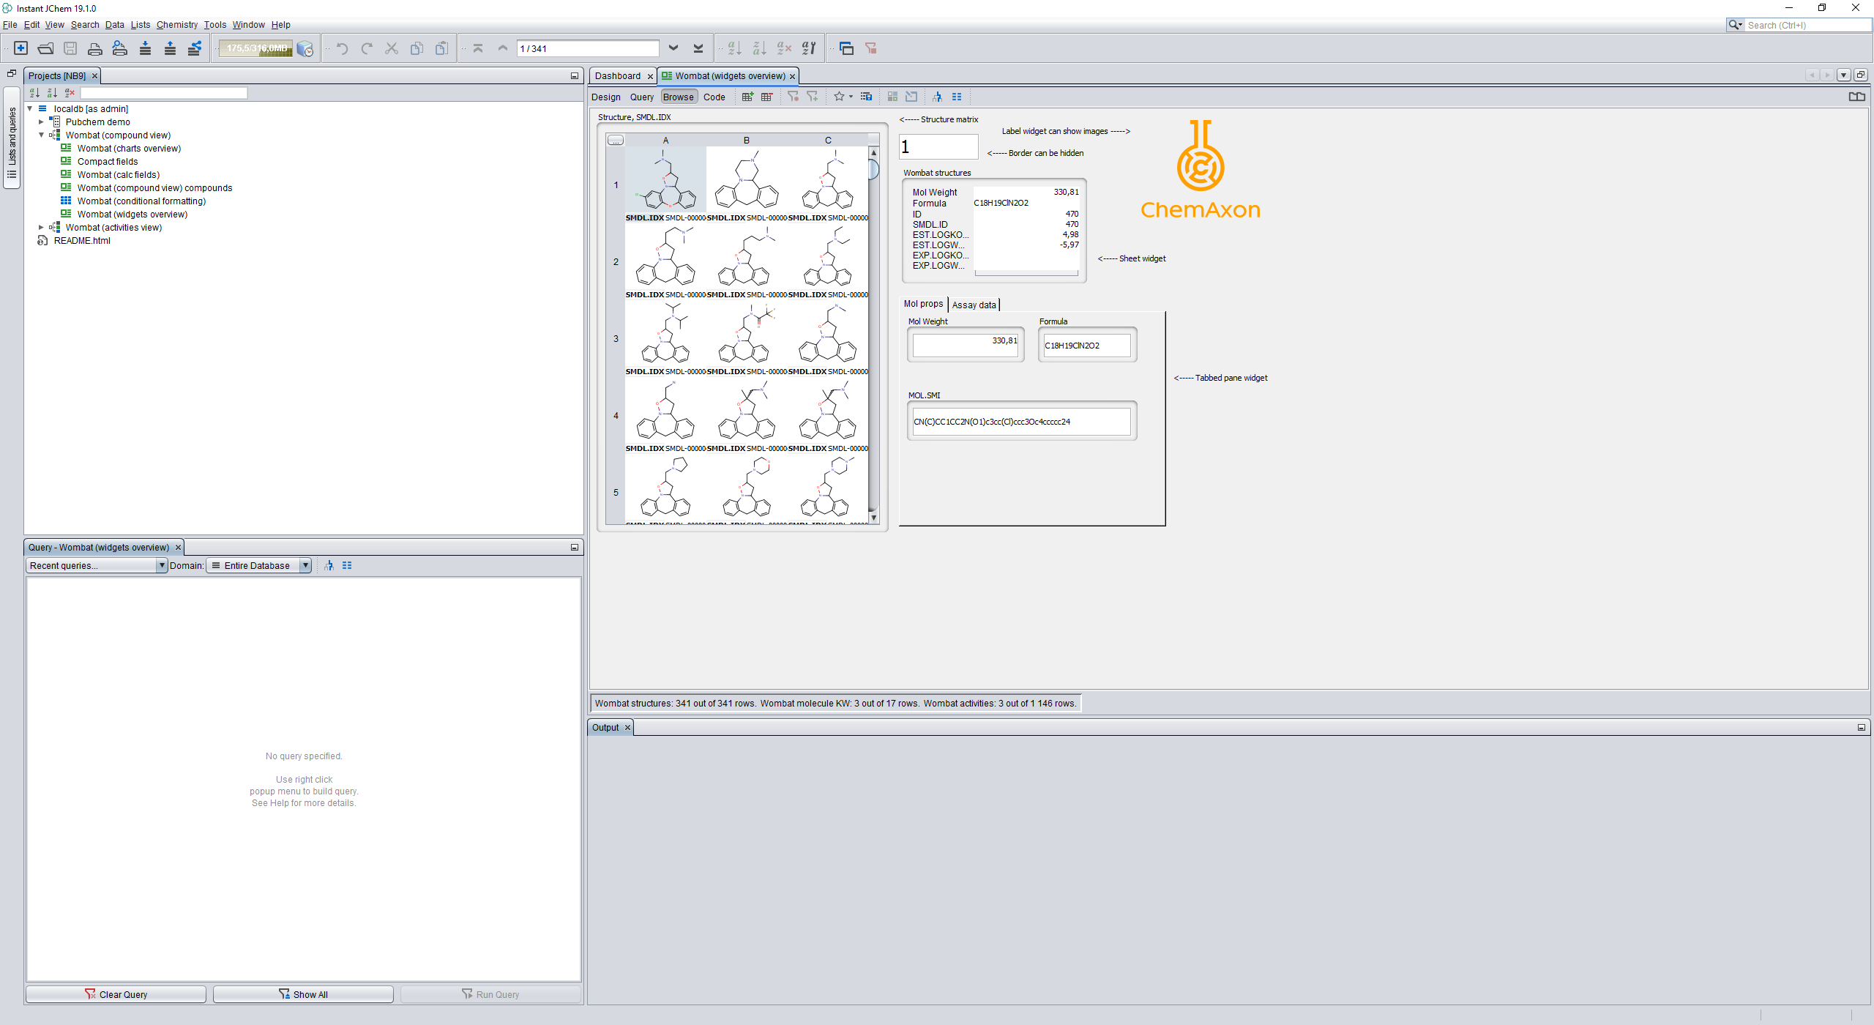Click the MOL_SMI input field

coord(1020,420)
